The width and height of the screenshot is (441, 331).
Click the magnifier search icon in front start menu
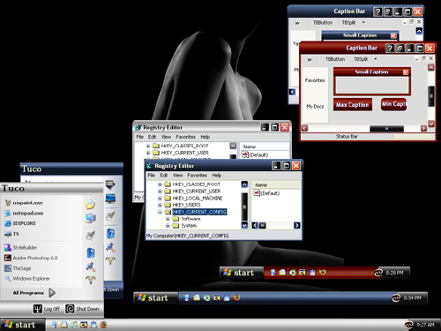(91, 267)
